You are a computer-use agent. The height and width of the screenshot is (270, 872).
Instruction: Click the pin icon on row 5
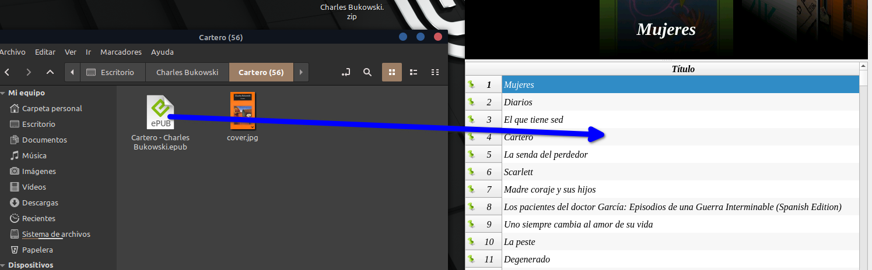click(x=471, y=154)
